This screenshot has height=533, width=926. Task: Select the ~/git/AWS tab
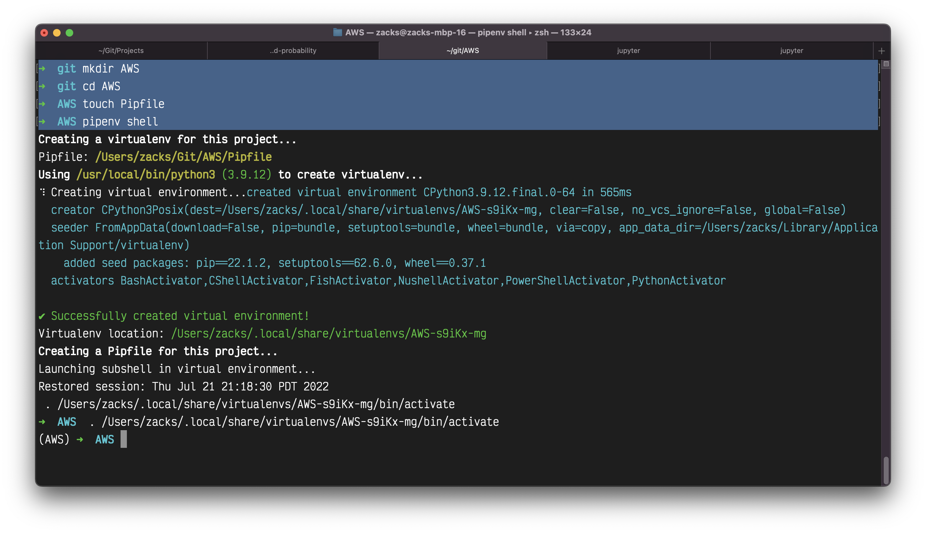point(463,50)
